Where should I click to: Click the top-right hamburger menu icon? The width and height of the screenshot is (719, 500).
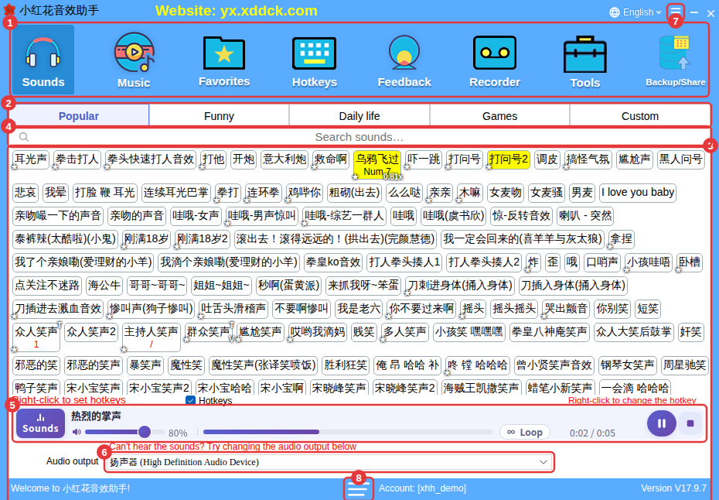tap(676, 12)
